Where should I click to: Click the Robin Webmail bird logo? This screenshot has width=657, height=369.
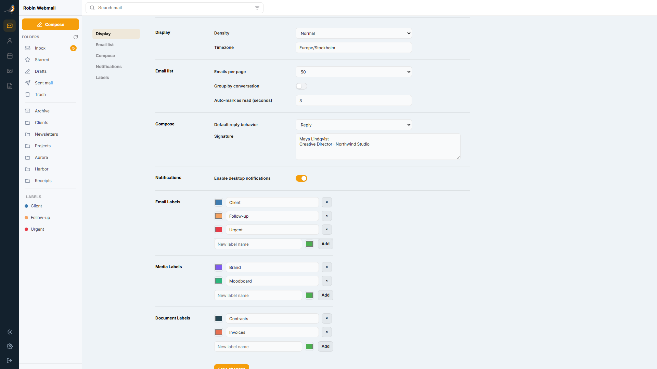10,8
